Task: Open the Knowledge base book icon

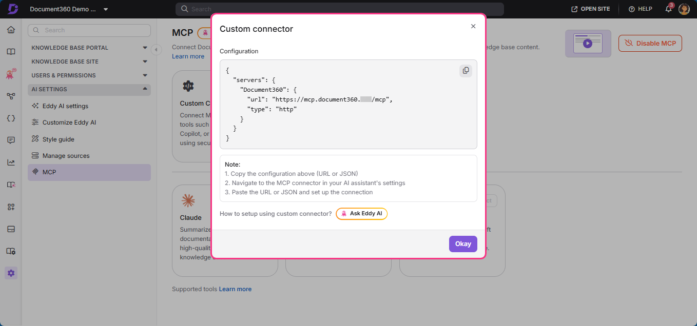Action: click(11, 51)
